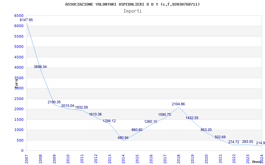This screenshot has height=165, width=265.
Task: Click the 2021 x-axis label
Action: pos(220,159)
